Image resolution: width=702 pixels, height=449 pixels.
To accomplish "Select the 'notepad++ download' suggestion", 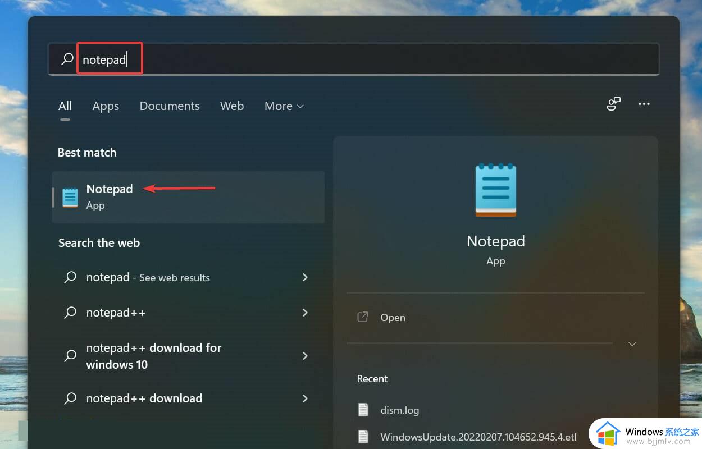I will [x=188, y=398].
